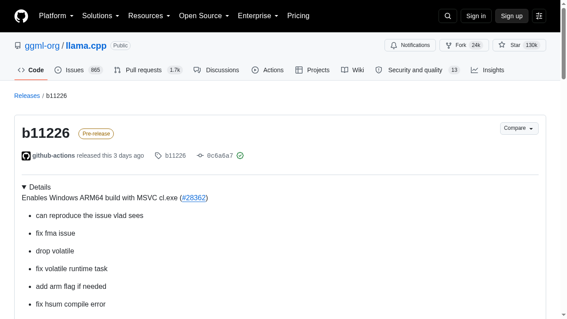Screen dimensions: 567x319
Task: Click the github-actions avatar icon
Action: [x=26, y=156]
